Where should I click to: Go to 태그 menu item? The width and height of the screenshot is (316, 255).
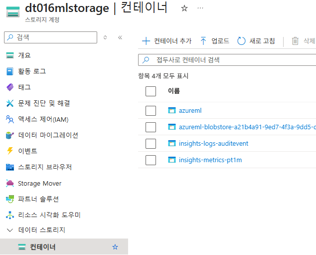(x=24, y=87)
